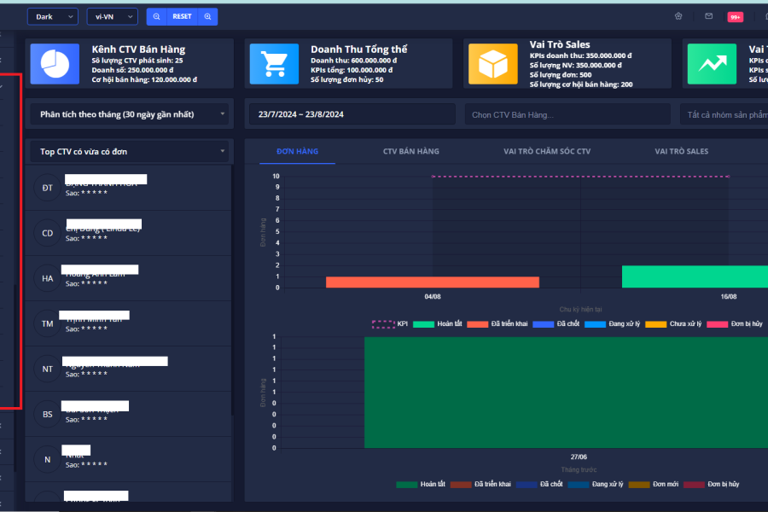The height and width of the screenshot is (512, 768).
Task: Click the Chọn CTV Bán Hàng search field
Action: pyautogui.click(x=567, y=114)
